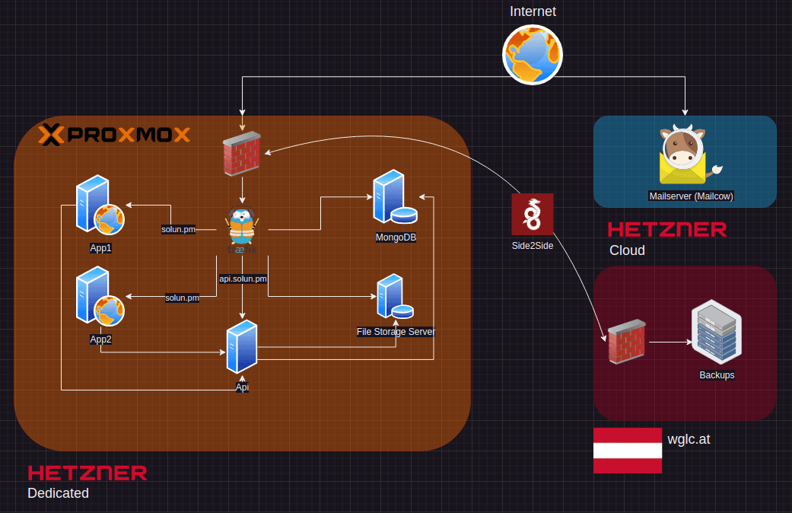This screenshot has height=513, width=792.
Task: Select the Side2Side WireGuard icon
Action: point(533,215)
